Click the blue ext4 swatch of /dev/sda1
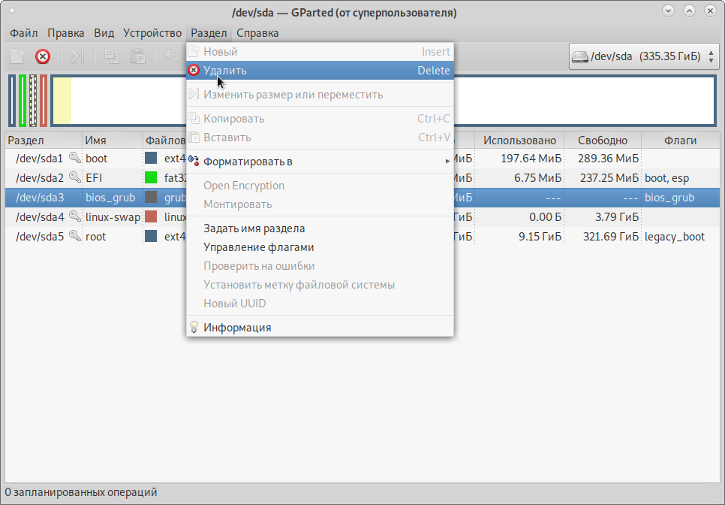 click(151, 158)
